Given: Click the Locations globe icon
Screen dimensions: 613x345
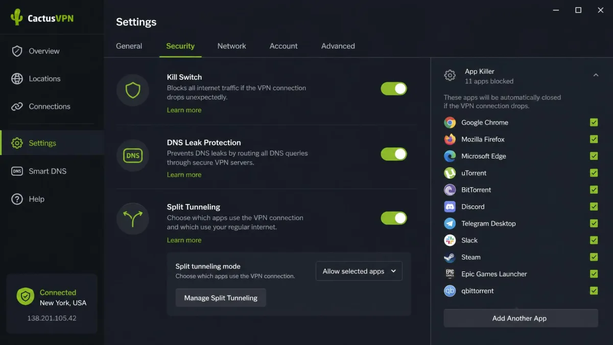Looking at the screenshot, I should coord(17,79).
